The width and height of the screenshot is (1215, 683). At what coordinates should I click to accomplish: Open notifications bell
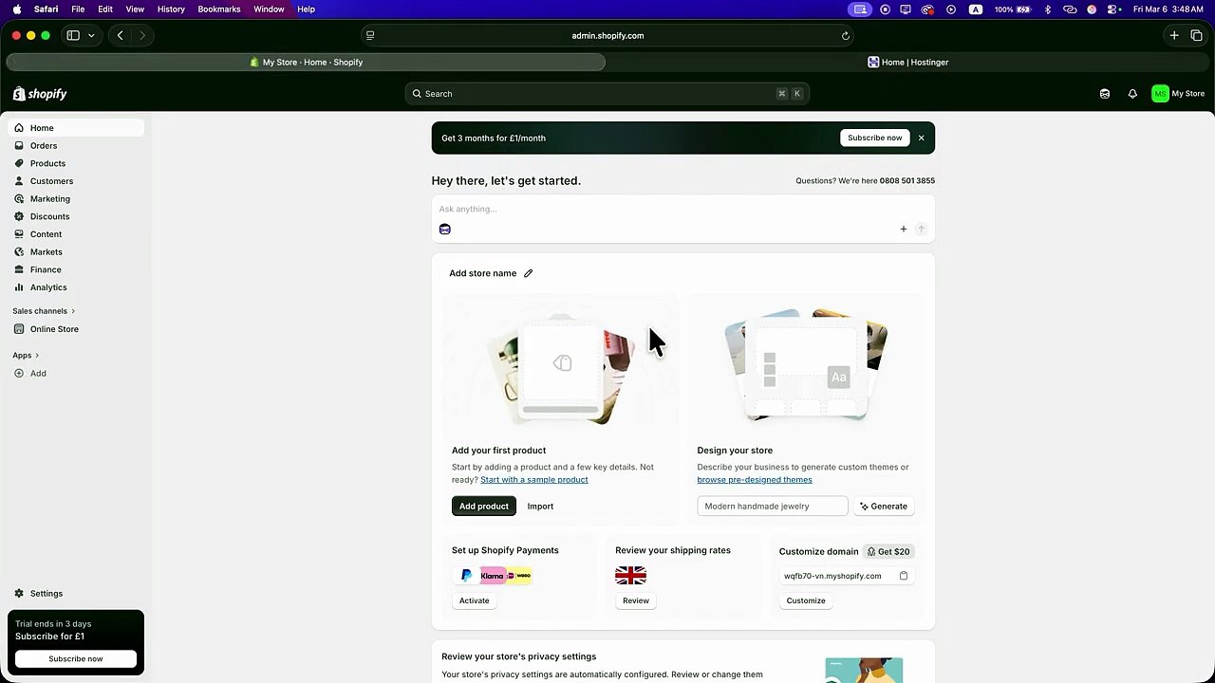[x=1132, y=94]
